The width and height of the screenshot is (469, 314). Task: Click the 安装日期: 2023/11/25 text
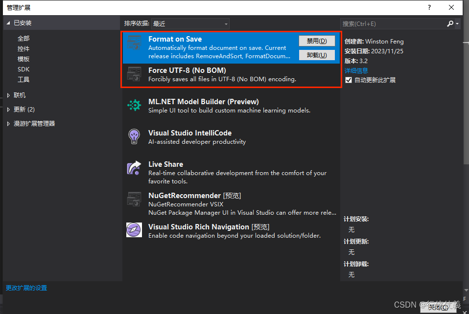(374, 51)
